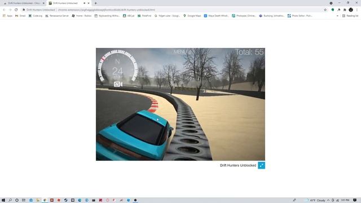361x203 pixels.
Task: Open Windows taskbar search
Action: tap(10, 200)
